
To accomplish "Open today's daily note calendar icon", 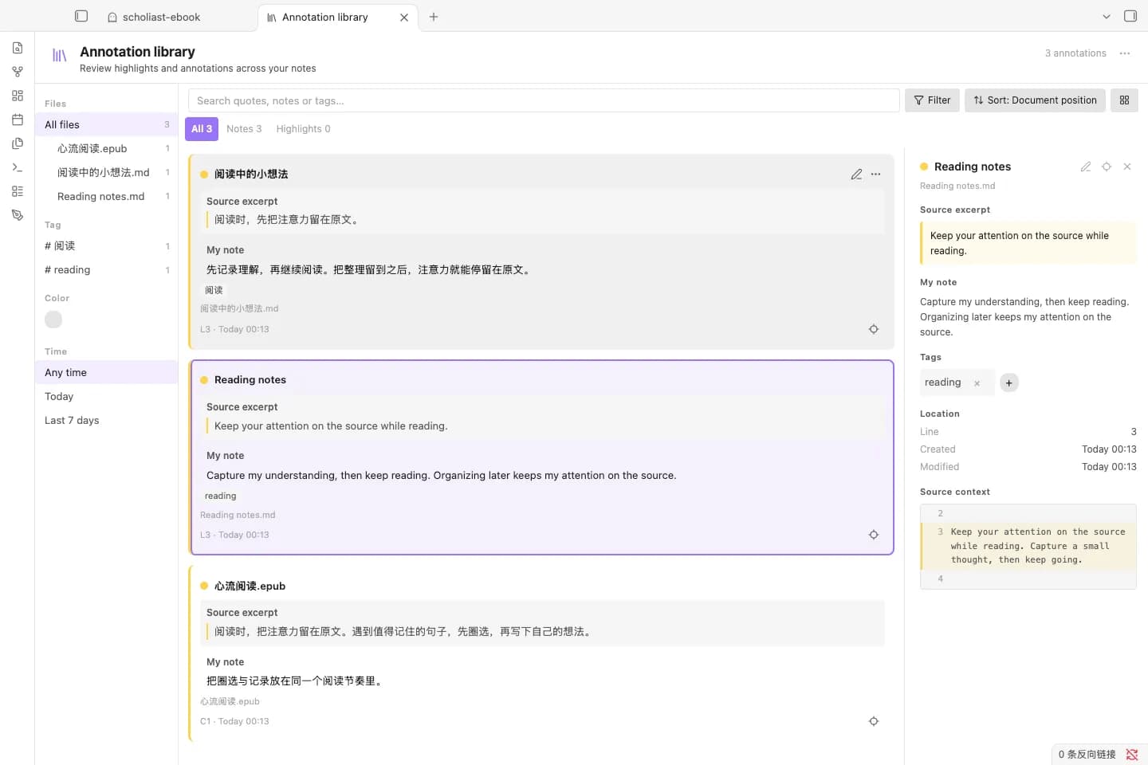I will point(18,120).
